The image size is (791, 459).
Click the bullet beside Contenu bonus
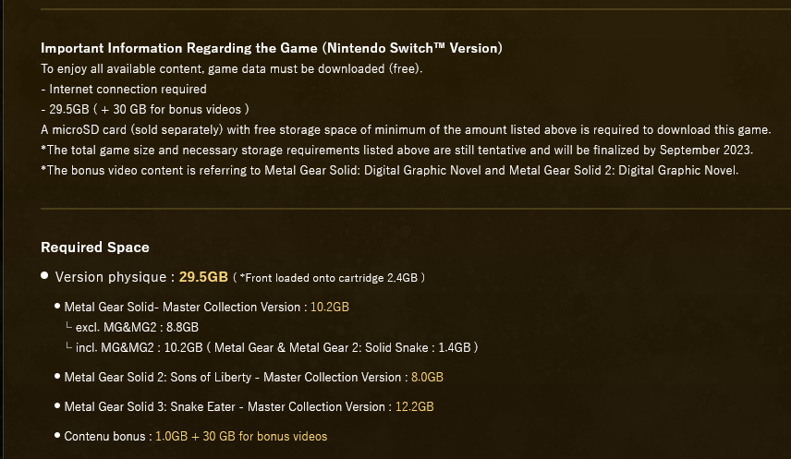(57, 435)
